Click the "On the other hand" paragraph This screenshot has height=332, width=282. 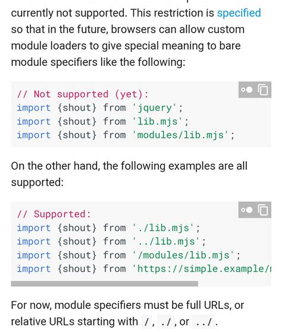129,174
